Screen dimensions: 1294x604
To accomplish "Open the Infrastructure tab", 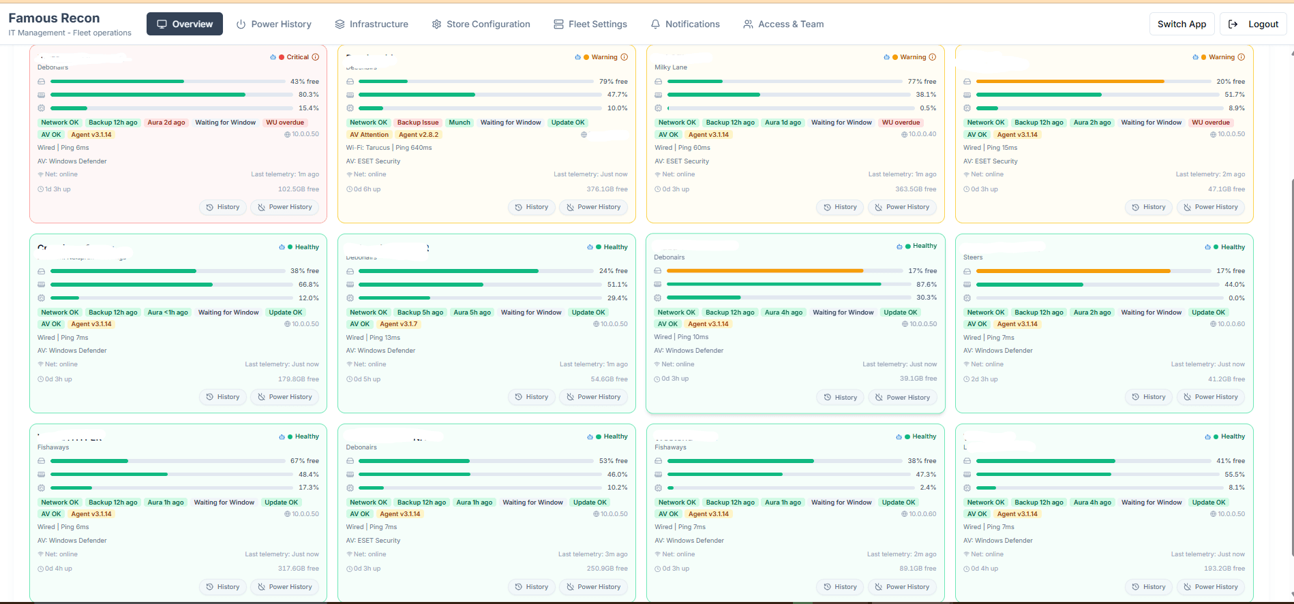I will point(372,24).
